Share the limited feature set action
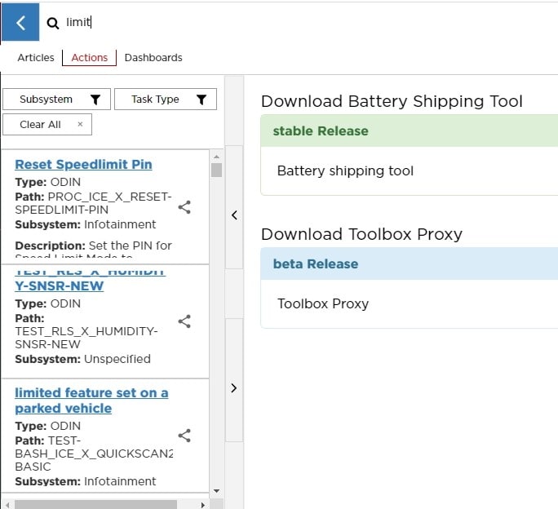558x509 pixels. click(x=184, y=436)
